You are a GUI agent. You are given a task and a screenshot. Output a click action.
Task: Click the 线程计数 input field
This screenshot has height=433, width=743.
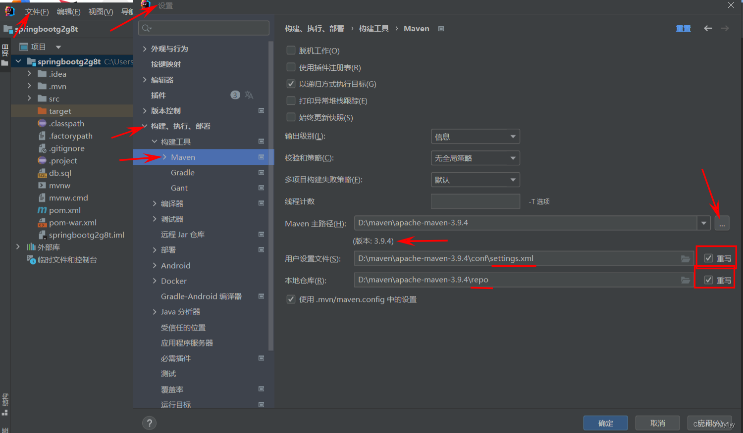coord(475,201)
